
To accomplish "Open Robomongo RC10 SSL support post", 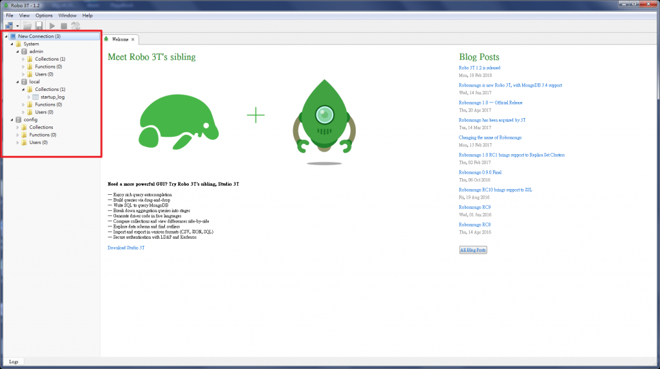I will tap(495, 190).
